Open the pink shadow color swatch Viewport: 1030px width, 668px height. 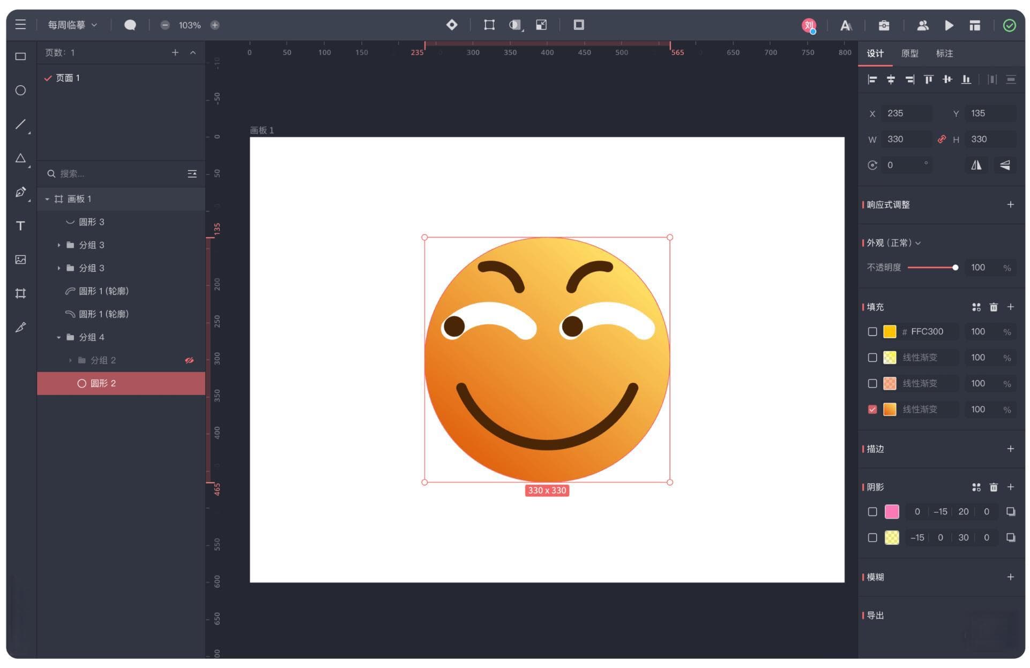(x=892, y=512)
